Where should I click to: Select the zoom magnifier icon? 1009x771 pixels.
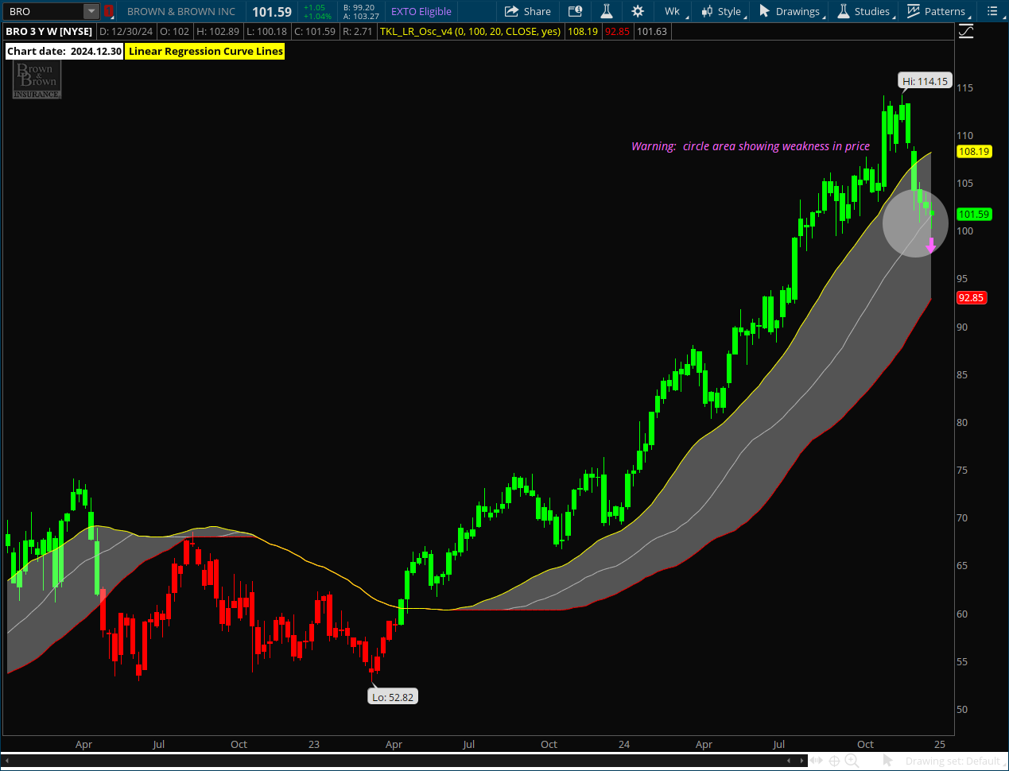coord(852,761)
